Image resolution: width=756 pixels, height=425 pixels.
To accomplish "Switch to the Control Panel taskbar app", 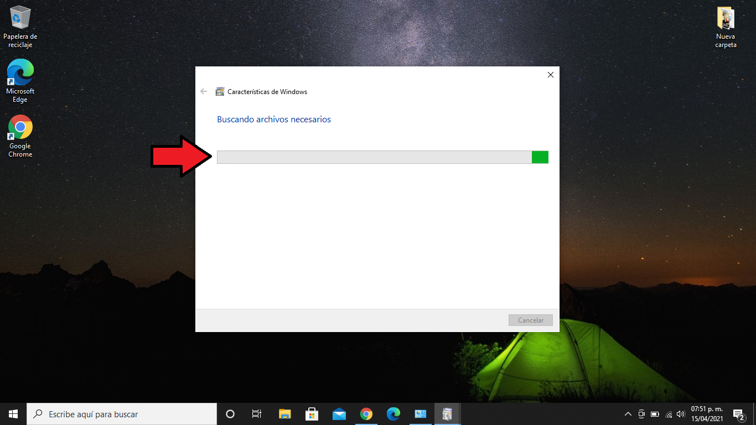I will 421,414.
